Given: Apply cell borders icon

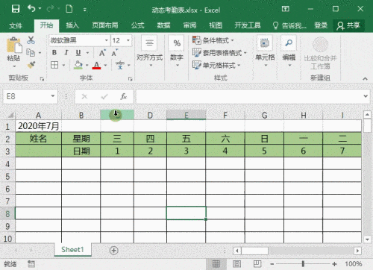Looking at the screenshot, I should pos(54,65).
